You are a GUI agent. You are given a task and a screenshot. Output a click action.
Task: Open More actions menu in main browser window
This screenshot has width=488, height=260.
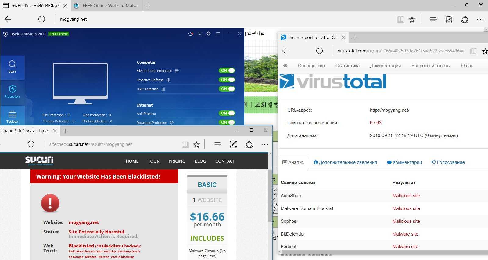pos(480,19)
